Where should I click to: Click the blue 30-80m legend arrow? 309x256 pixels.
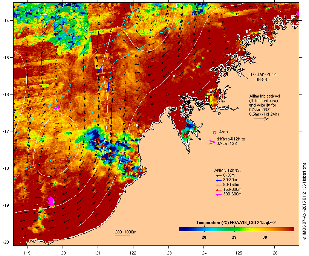(219, 180)
